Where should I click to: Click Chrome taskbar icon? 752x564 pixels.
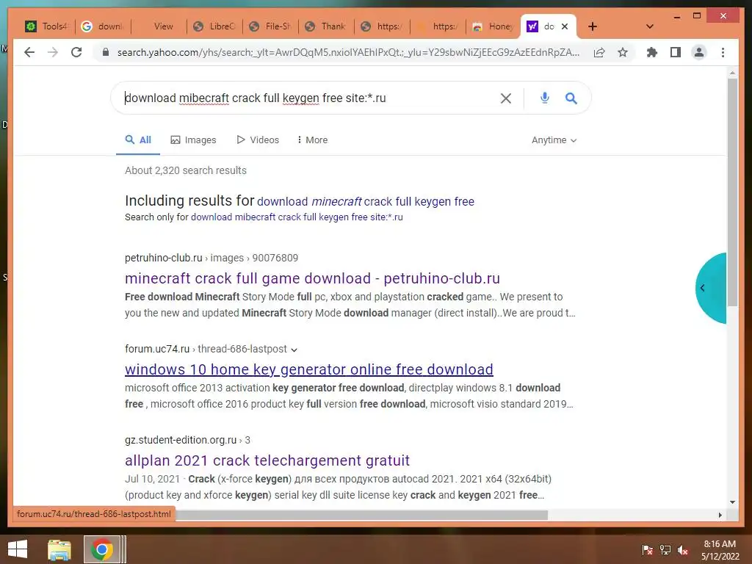click(101, 549)
